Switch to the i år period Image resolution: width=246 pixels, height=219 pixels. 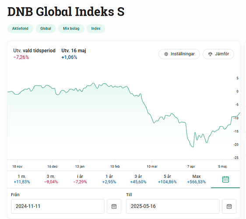click(x=80, y=179)
